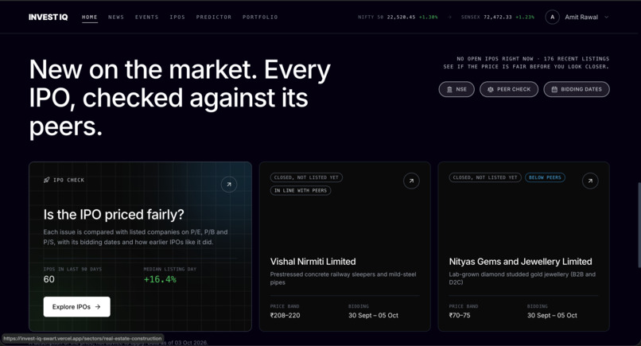Click calendar icon in BIDDING DATES pill
The width and height of the screenshot is (641, 346).
pyautogui.click(x=554, y=89)
